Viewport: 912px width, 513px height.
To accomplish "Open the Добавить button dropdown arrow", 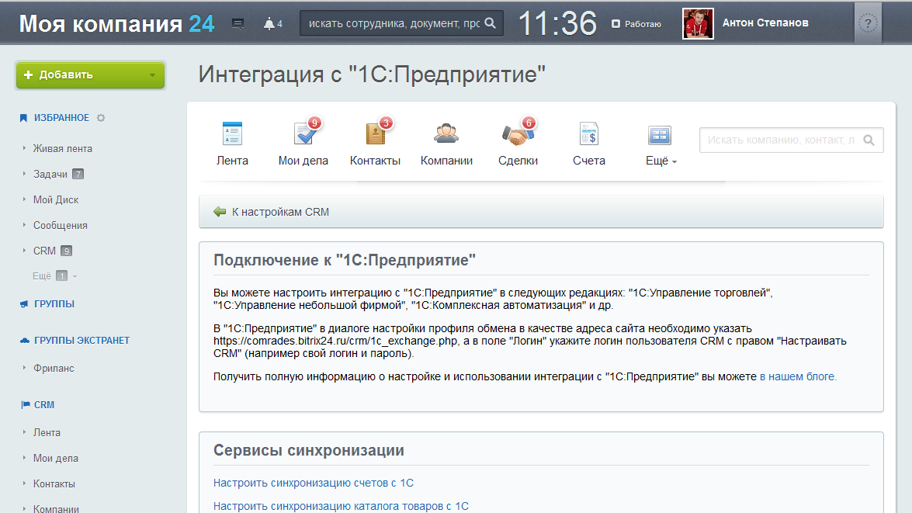I will 152,75.
